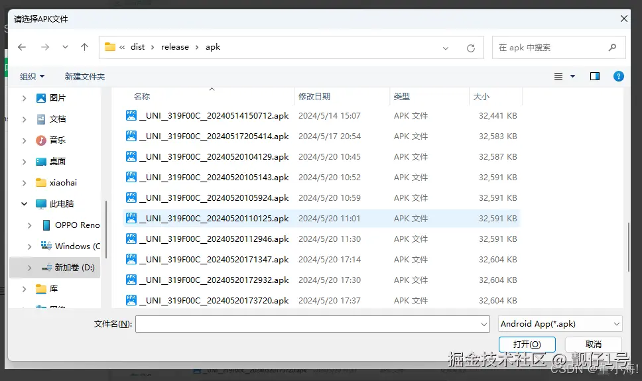Screen dimensions: 642x381
Task: Click the magnifier search icon
Action: [x=613, y=48]
